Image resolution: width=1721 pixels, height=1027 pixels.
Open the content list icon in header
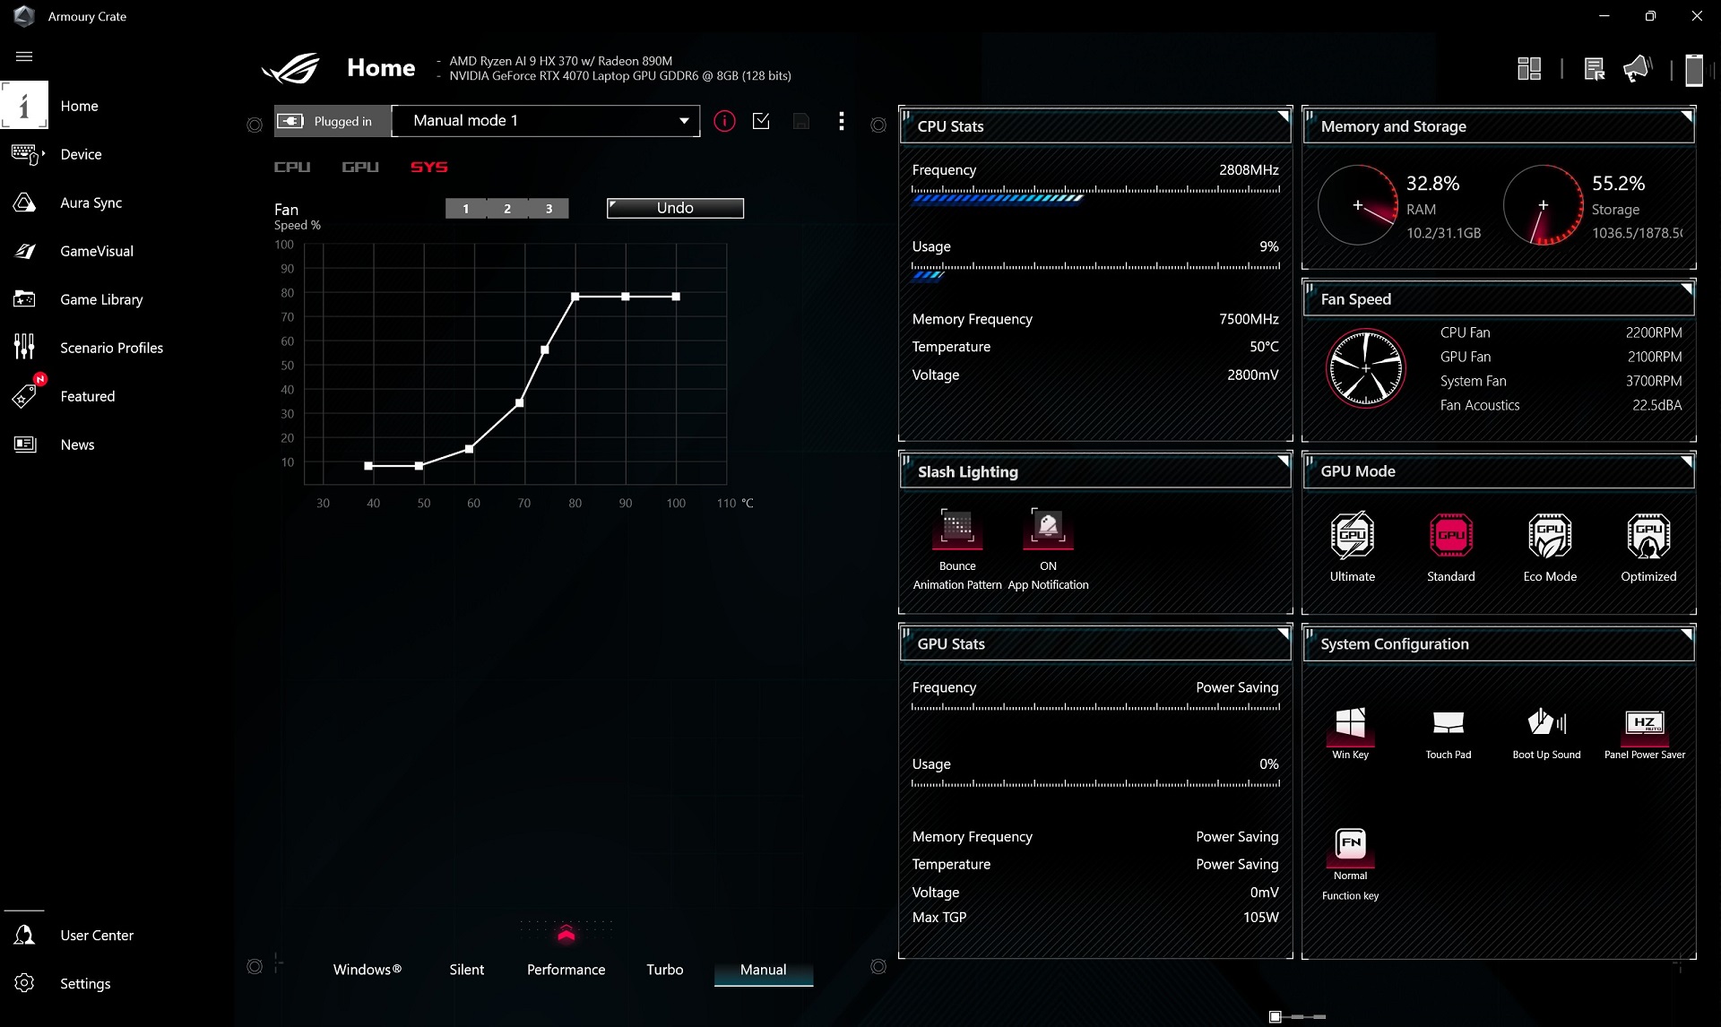(1595, 69)
